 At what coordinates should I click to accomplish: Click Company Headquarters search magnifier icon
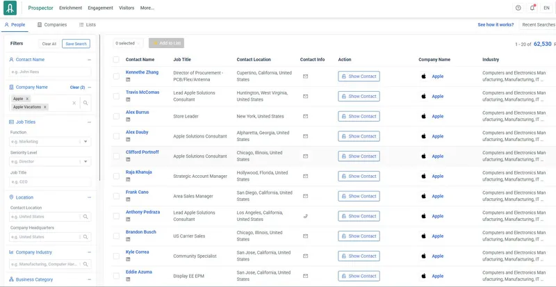pyautogui.click(x=85, y=237)
